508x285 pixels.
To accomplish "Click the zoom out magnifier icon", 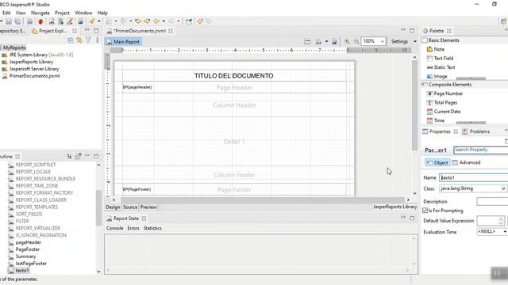I will (x=356, y=41).
